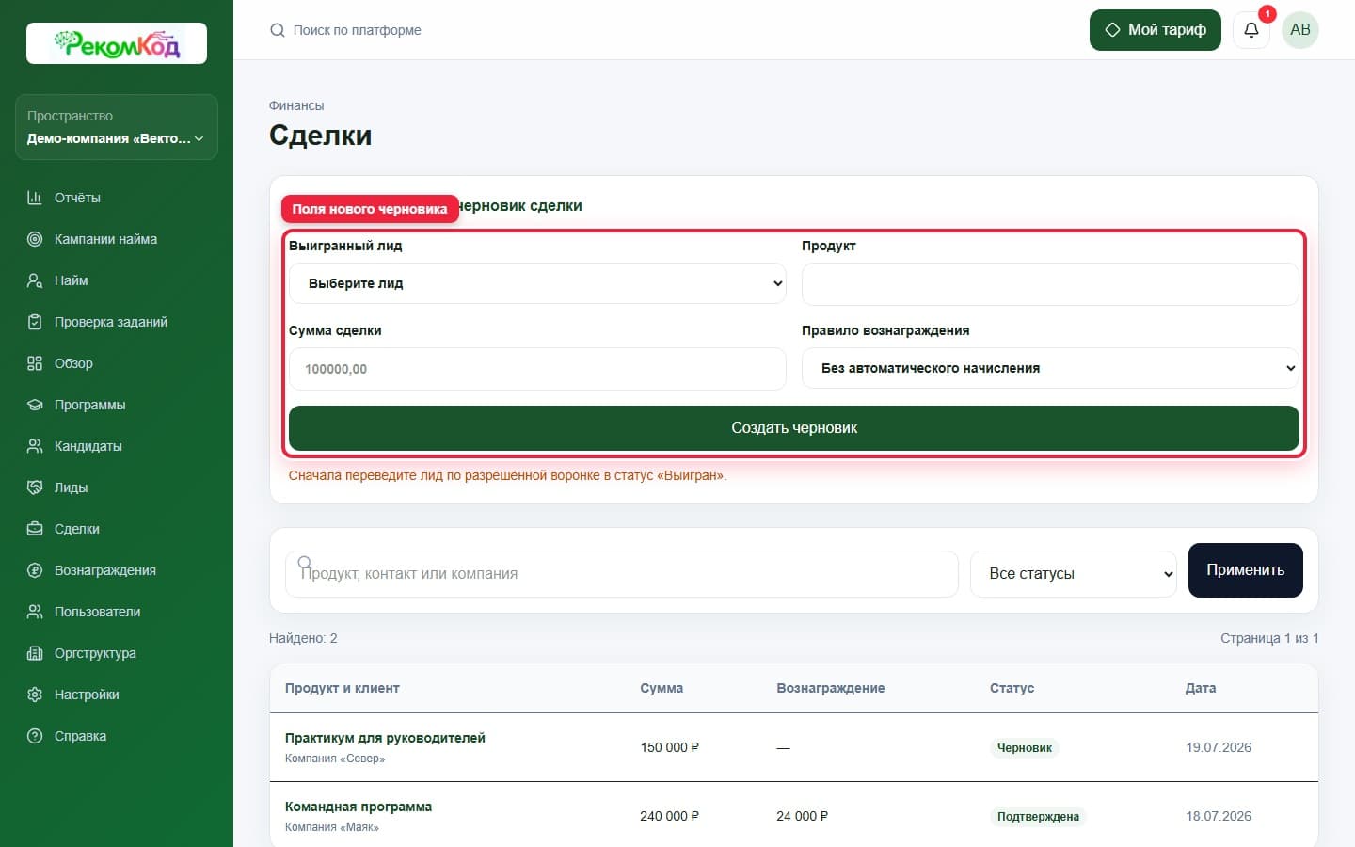Image resolution: width=1355 pixels, height=847 pixels.
Task: Open Пользователи sidebar item
Action: pyautogui.click(x=117, y=612)
